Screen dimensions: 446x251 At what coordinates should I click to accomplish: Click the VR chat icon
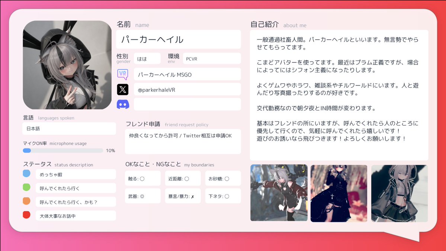123,74
